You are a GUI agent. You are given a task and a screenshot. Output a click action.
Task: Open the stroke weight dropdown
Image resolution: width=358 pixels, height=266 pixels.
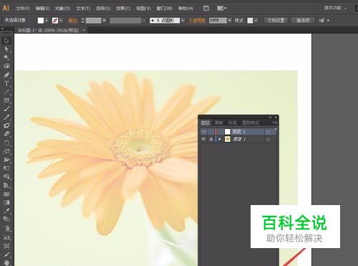click(x=105, y=21)
